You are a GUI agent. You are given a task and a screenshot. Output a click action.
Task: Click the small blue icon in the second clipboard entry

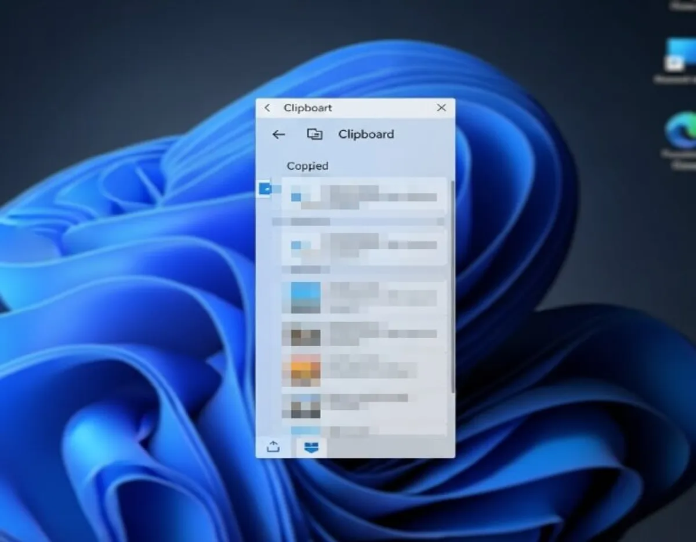[x=296, y=245]
